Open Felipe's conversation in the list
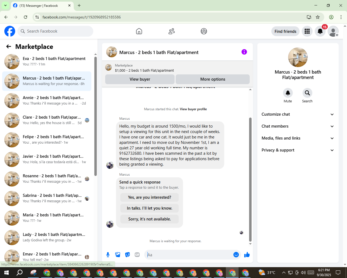This screenshot has height=278, width=347. click(x=47, y=140)
